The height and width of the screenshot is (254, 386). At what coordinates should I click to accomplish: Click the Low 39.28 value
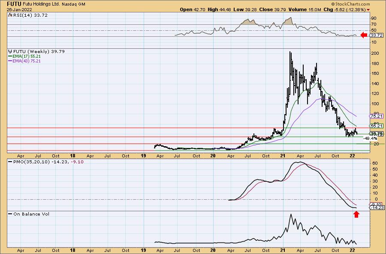pyautogui.click(x=245, y=9)
